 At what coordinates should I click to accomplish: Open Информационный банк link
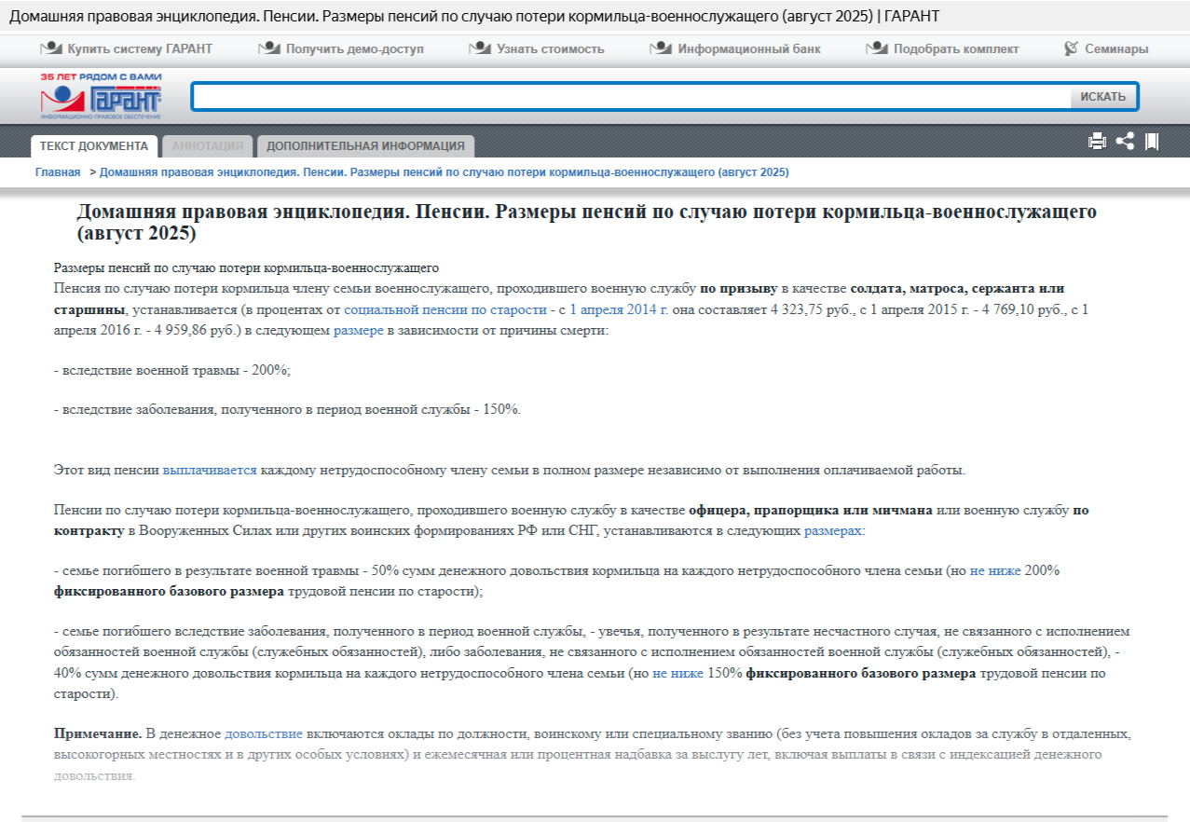(749, 48)
